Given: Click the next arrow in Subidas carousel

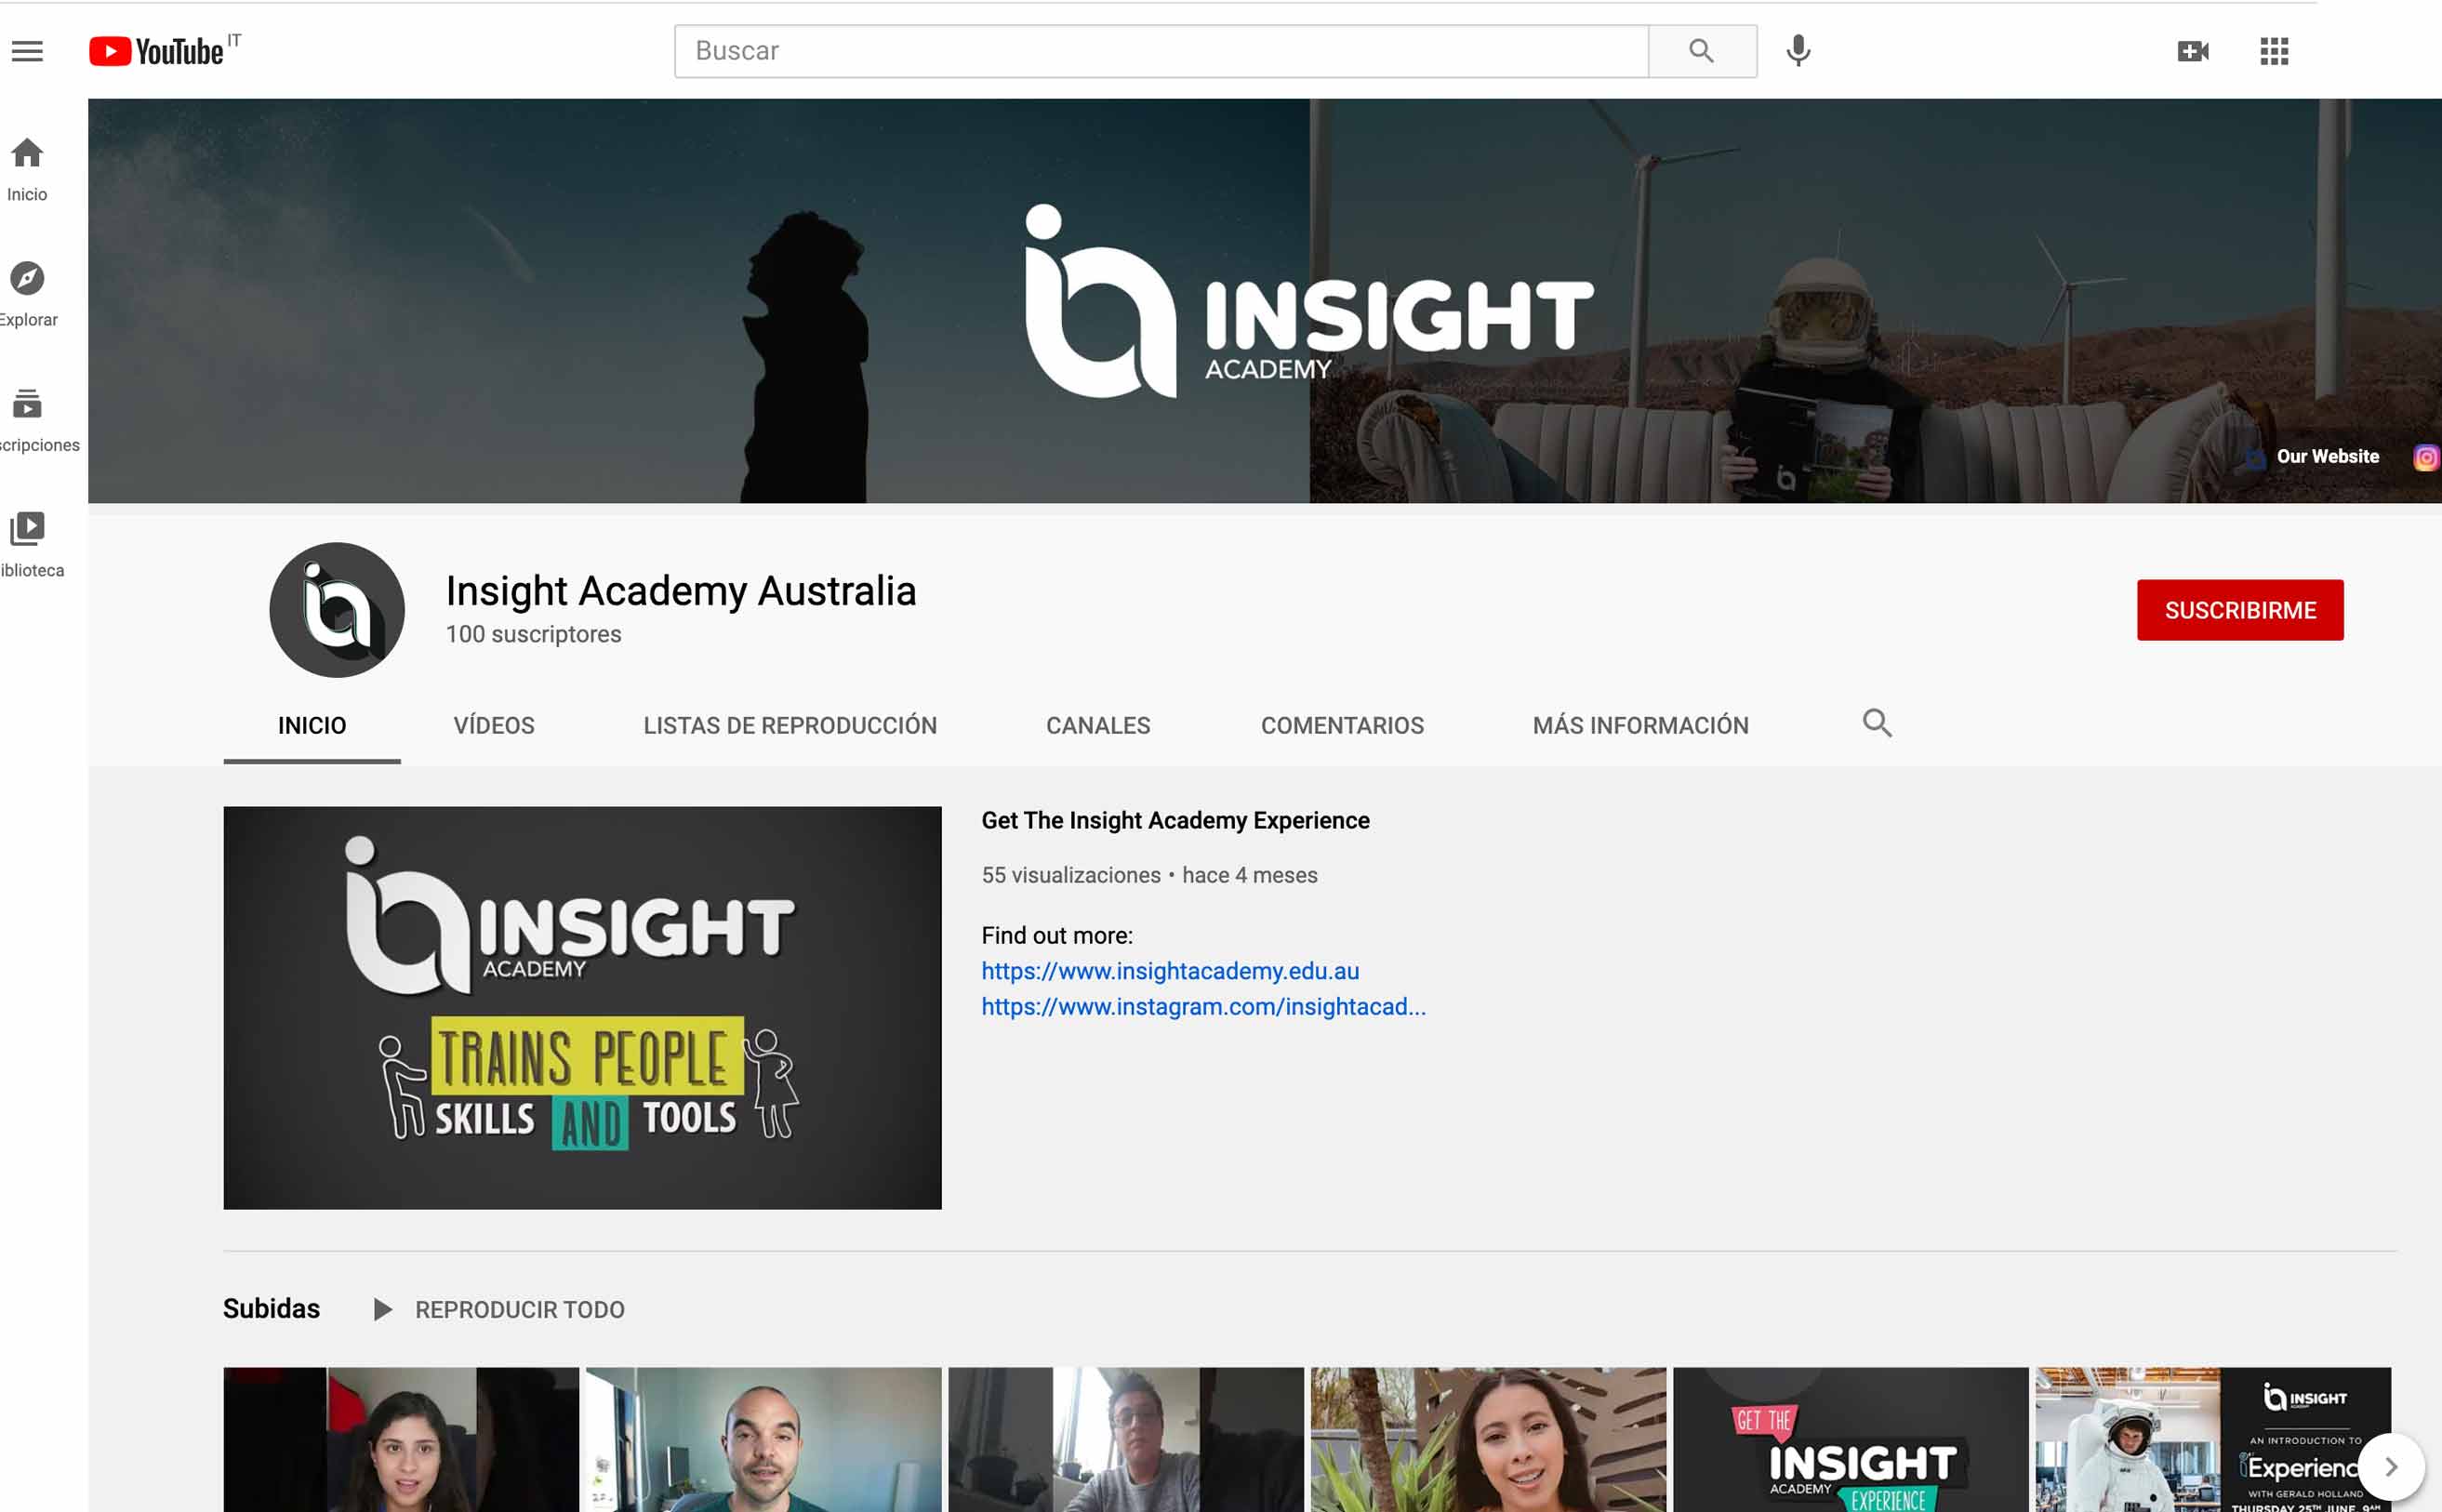Looking at the screenshot, I should (x=2390, y=1467).
